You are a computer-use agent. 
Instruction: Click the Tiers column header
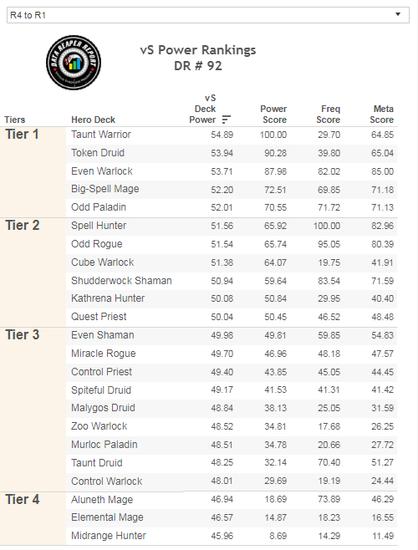[x=15, y=120]
